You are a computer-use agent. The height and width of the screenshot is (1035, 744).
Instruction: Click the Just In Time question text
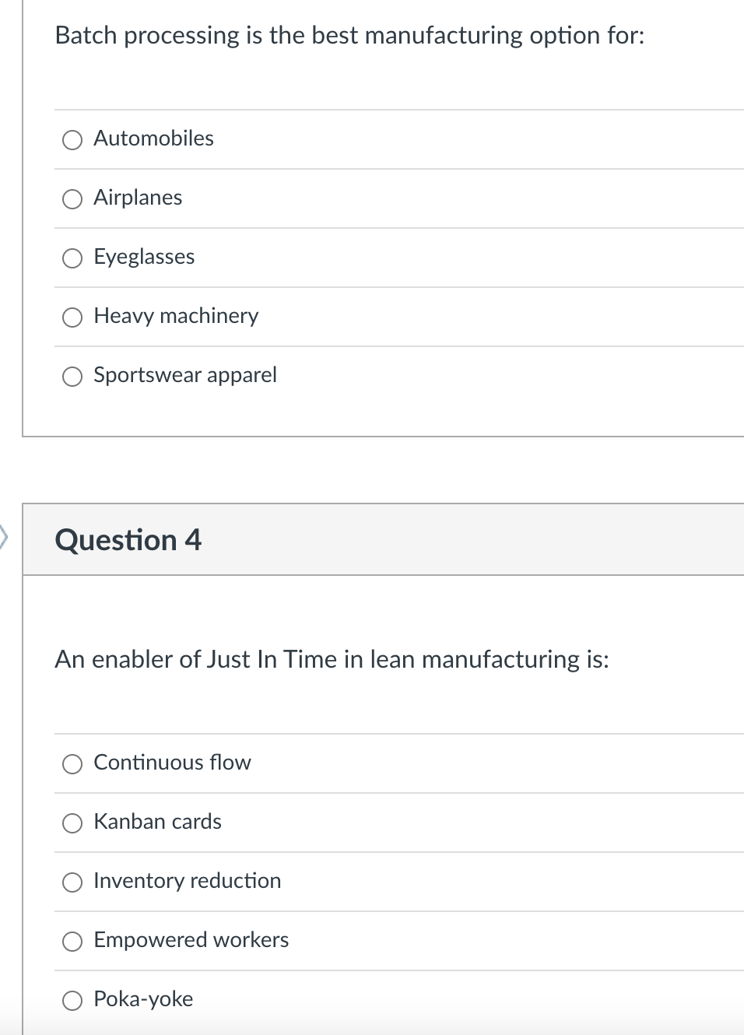(332, 660)
